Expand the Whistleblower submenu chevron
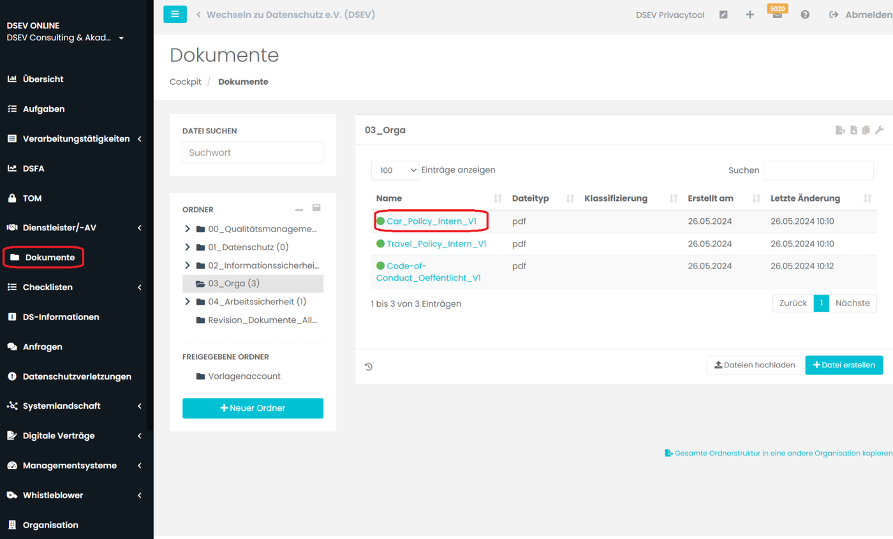 click(139, 496)
